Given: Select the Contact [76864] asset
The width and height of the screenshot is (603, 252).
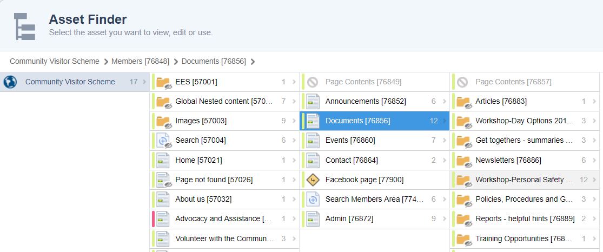Looking at the screenshot, I should (352, 160).
